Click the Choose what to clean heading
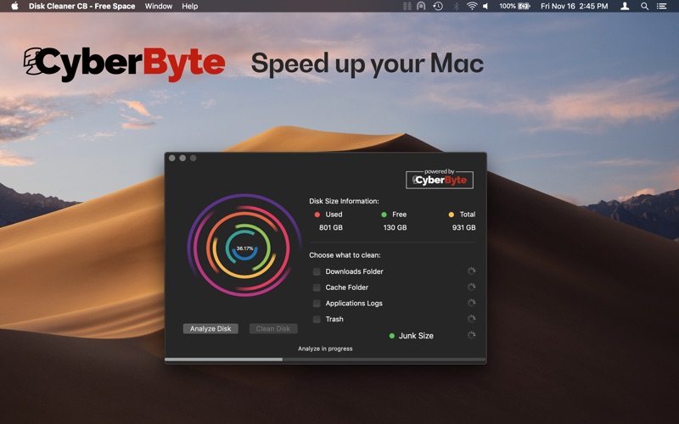Screen dimensions: 679x424 pyautogui.click(x=345, y=255)
